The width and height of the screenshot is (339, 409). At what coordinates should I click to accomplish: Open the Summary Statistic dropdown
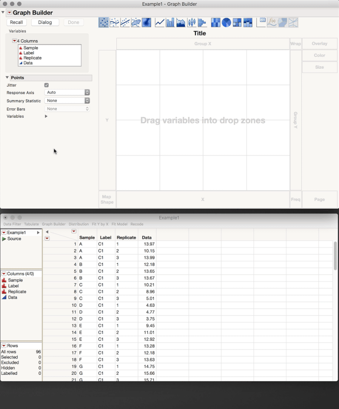[x=67, y=100]
